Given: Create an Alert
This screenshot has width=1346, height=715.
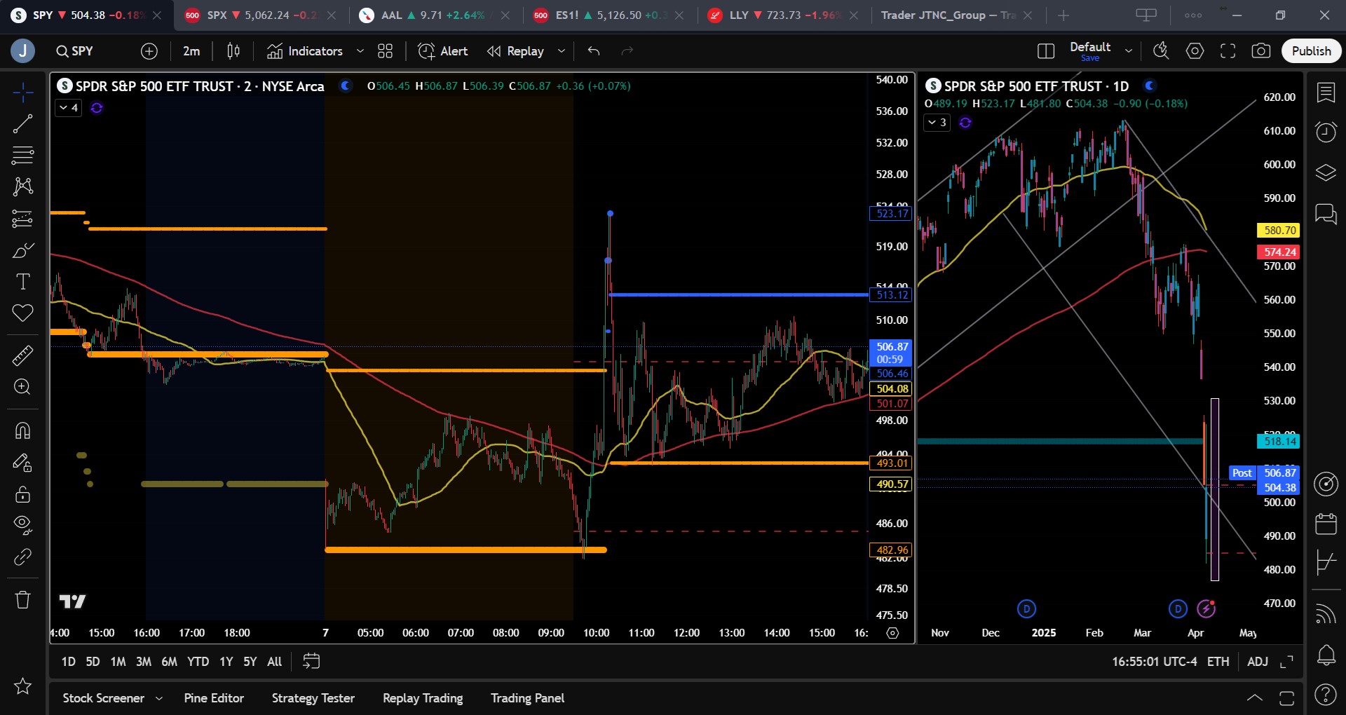Looking at the screenshot, I should pos(442,51).
